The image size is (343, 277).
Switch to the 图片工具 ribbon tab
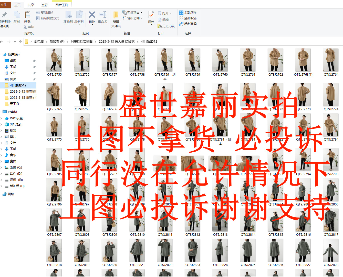(62, 5)
